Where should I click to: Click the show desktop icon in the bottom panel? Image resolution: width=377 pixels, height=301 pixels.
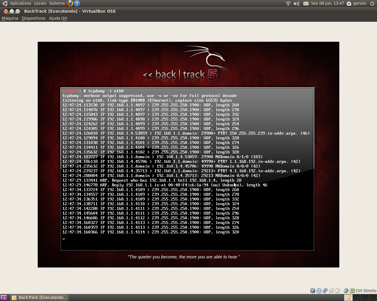click(x=4, y=297)
